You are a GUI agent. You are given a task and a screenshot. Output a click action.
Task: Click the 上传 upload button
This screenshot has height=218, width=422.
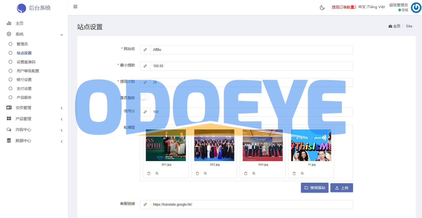click(x=342, y=188)
